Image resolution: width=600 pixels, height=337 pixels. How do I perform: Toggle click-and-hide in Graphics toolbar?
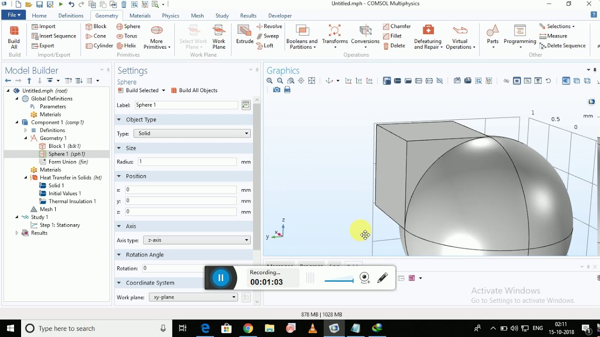click(x=506, y=81)
